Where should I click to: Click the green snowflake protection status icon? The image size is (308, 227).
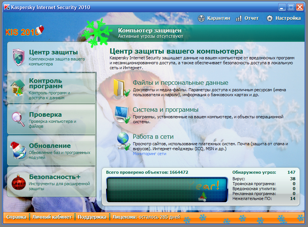[x=97, y=33]
